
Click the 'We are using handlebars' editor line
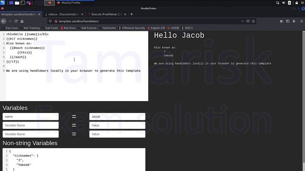73,71
